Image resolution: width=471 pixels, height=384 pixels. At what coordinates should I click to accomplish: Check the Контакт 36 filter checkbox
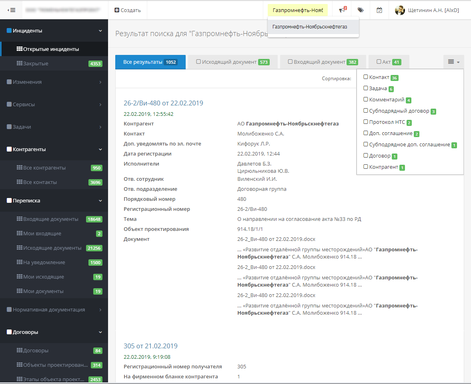click(x=366, y=77)
